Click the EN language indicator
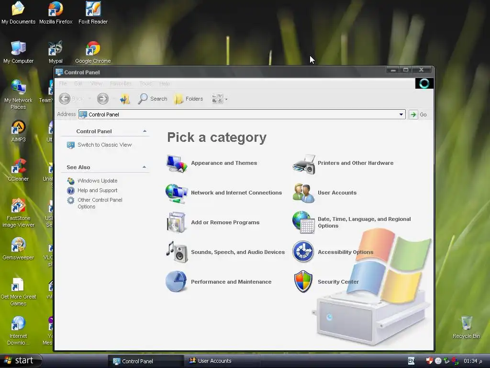The width and height of the screenshot is (490, 368). (411, 361)
